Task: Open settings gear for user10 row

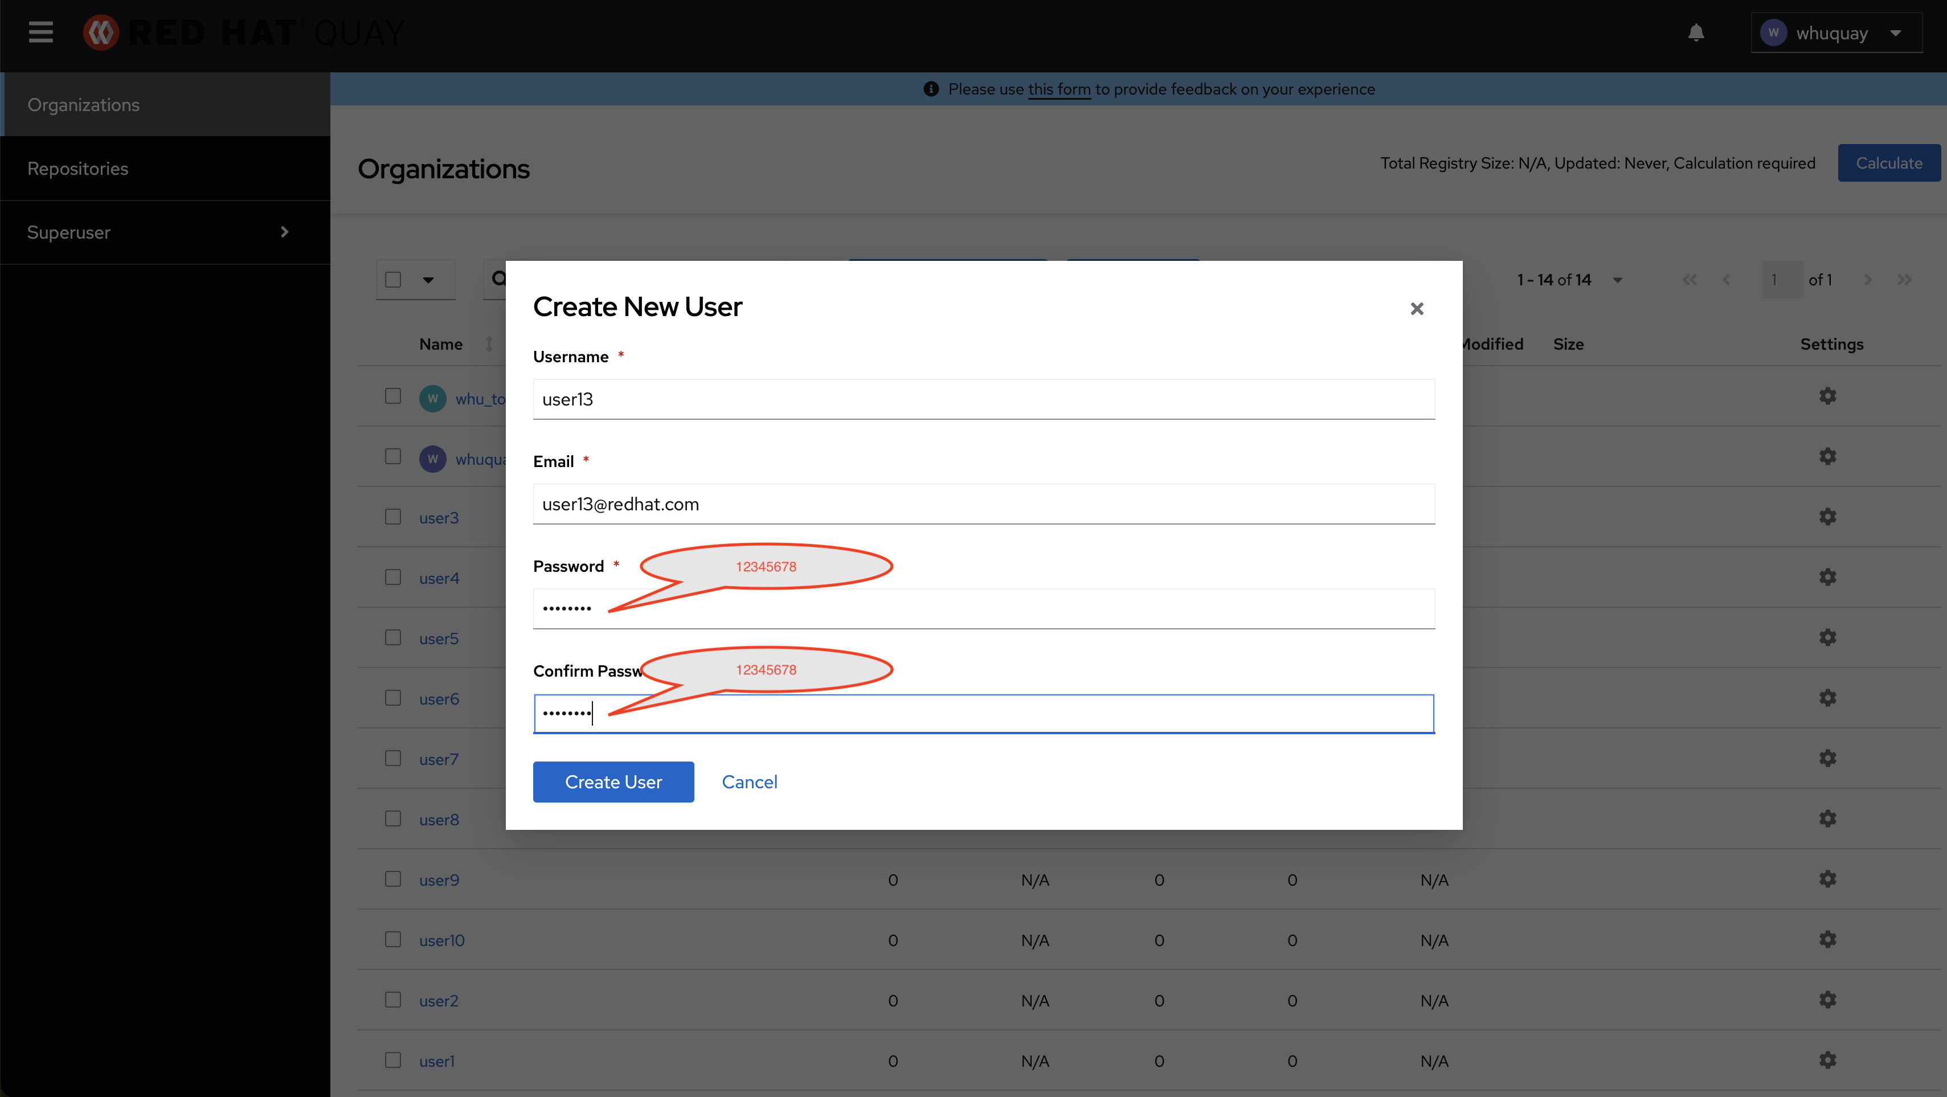Action: coord(1827,939)
